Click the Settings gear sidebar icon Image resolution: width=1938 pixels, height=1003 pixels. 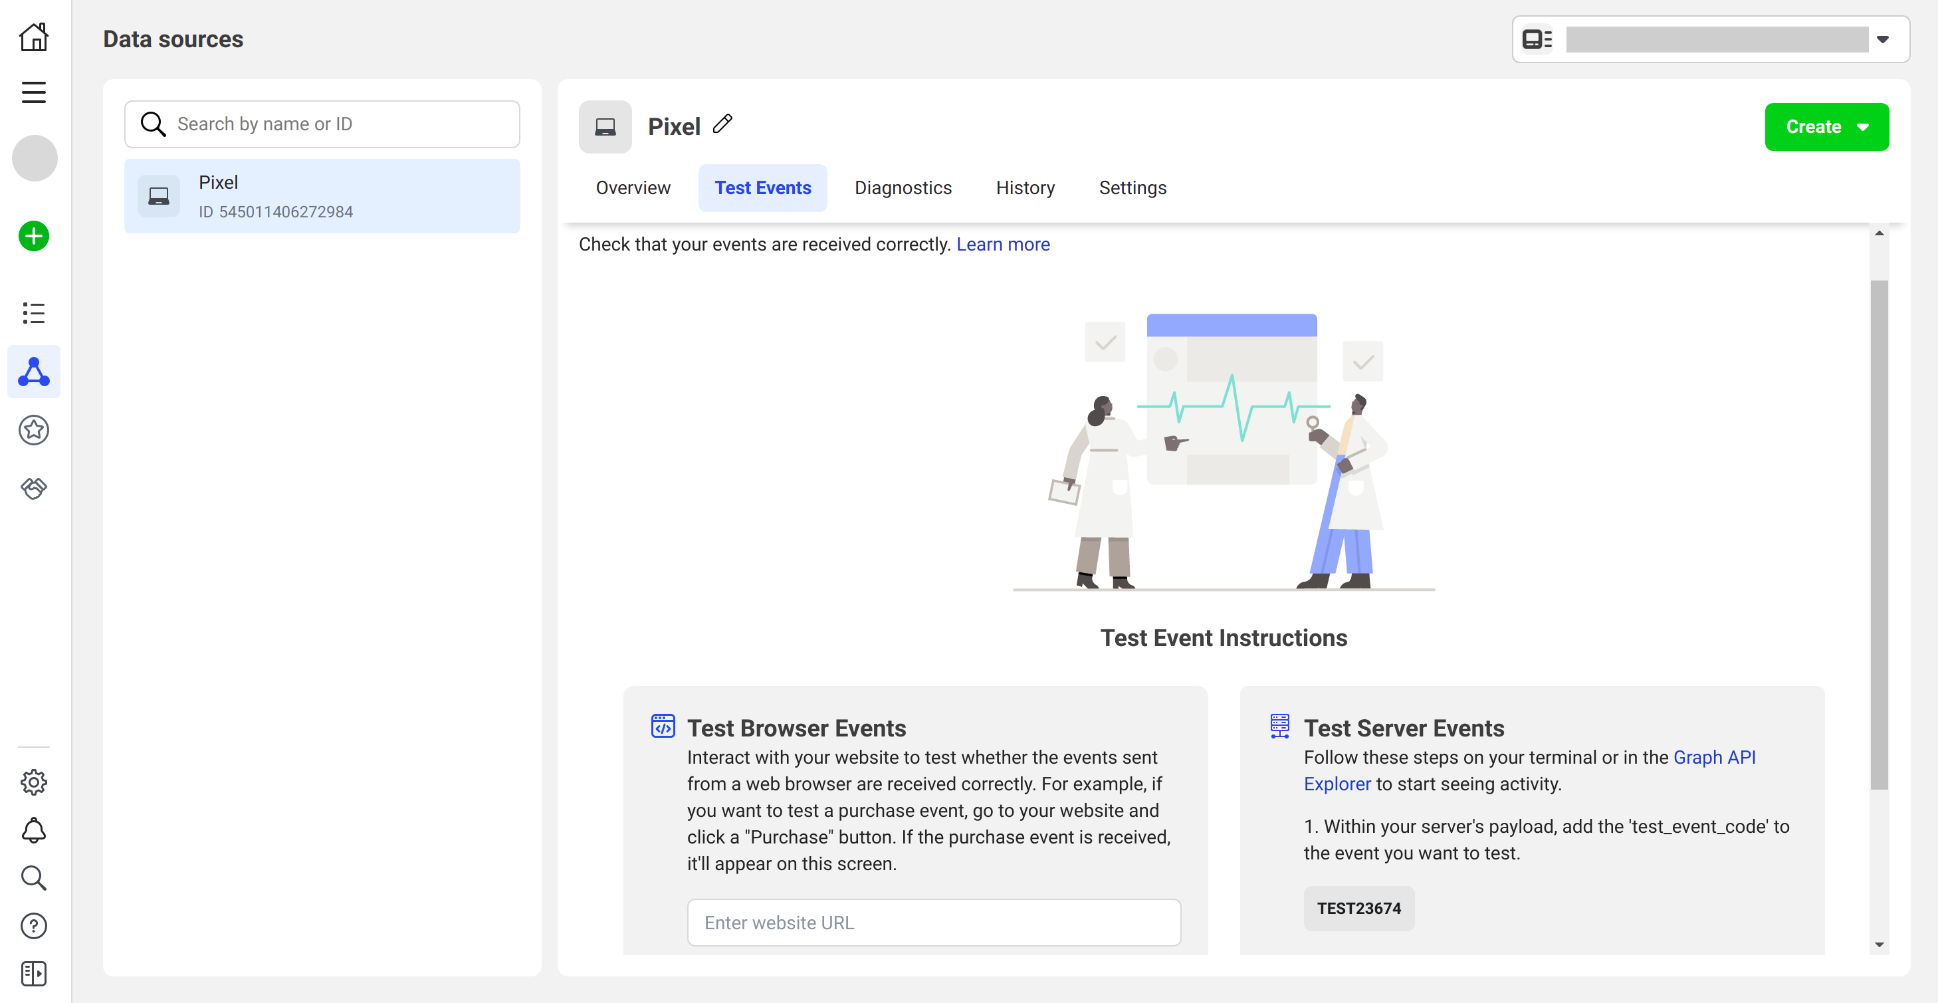(33, 782)
